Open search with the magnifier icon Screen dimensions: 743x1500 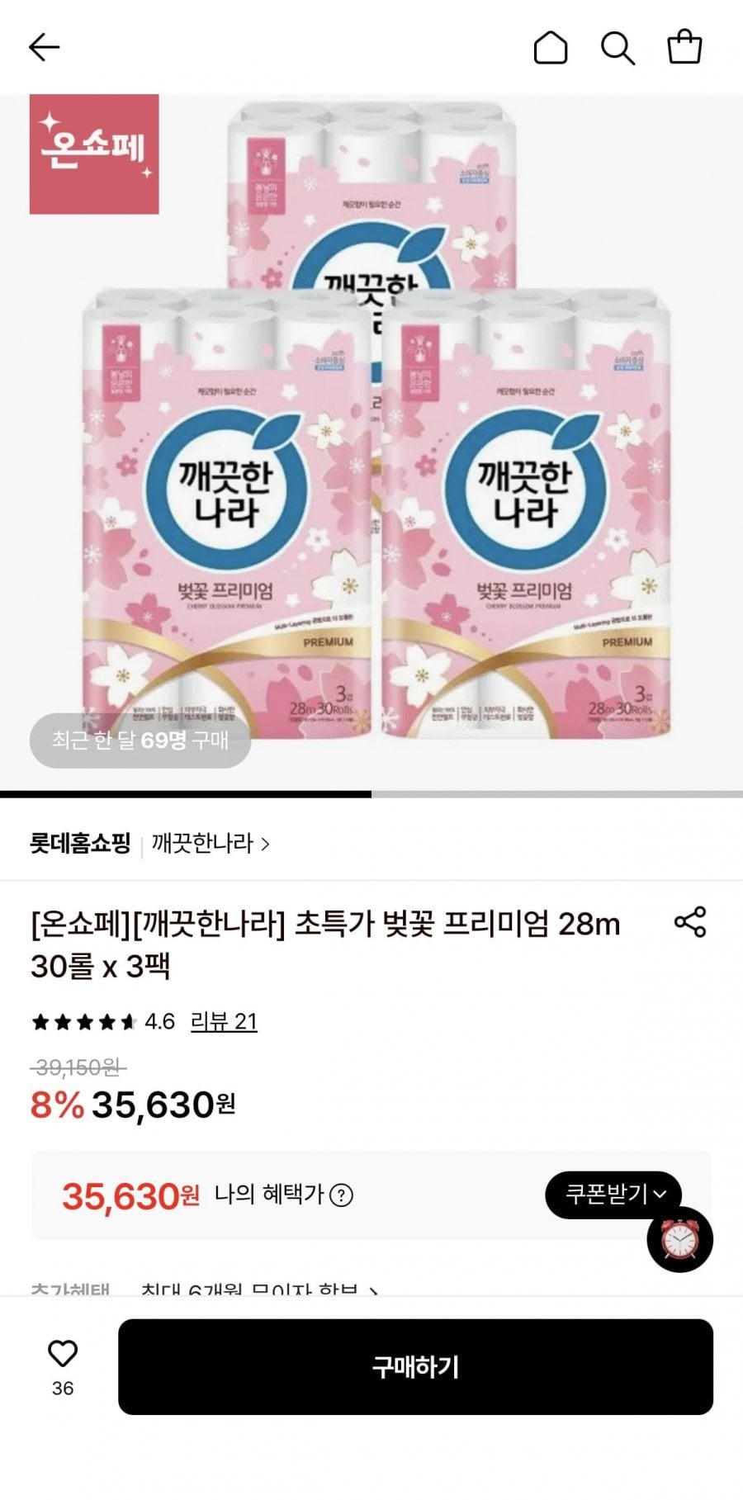pos(618,48)
